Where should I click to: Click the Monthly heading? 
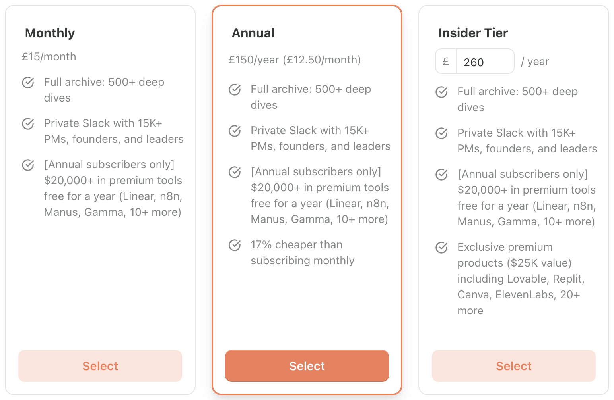click(x=50, y=33)
